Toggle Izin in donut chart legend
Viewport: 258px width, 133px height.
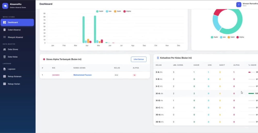tap(223, 37)
